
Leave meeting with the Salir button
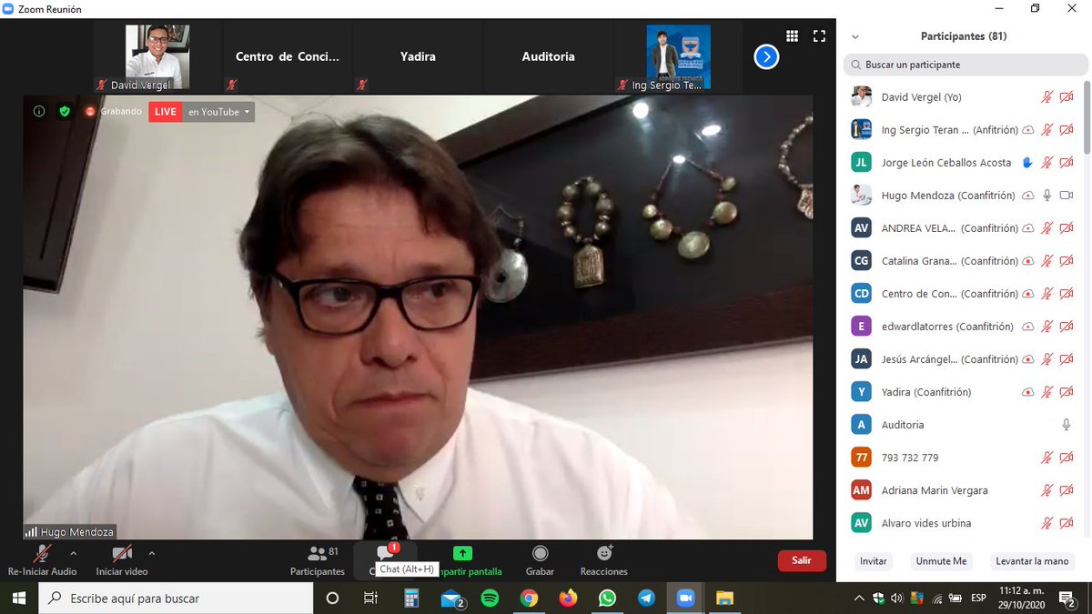click(802, 560)
